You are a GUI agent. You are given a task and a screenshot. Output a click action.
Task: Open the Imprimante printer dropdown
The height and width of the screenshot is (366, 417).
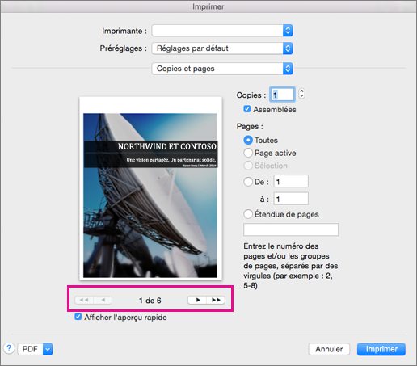pyautogui.click(x=222, y=31)
